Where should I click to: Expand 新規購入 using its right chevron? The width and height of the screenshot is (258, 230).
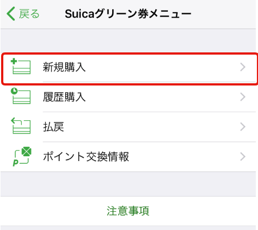click(243, 67)
